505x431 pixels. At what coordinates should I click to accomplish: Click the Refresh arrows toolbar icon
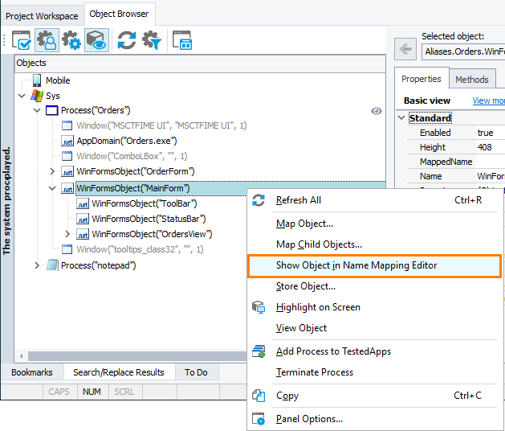pyautogui.click(x=127, y=40)
